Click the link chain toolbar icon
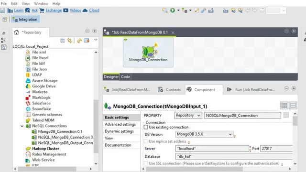This screenshot has width=306, height=172. click(x=204, y=10)
